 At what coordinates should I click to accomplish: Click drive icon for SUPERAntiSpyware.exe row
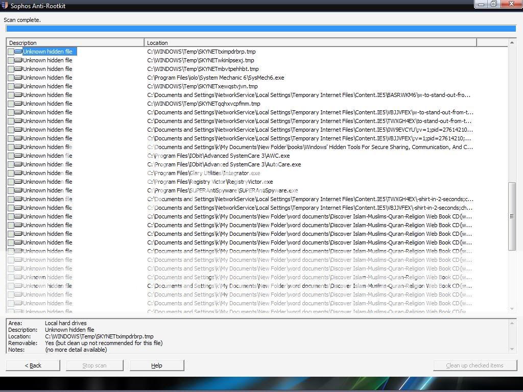tap(18, 190)
